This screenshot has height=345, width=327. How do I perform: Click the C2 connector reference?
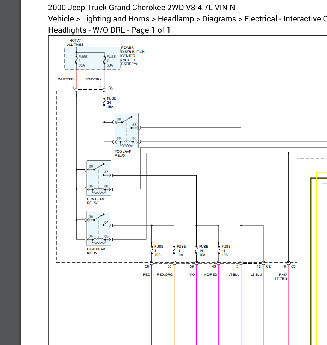268,266
